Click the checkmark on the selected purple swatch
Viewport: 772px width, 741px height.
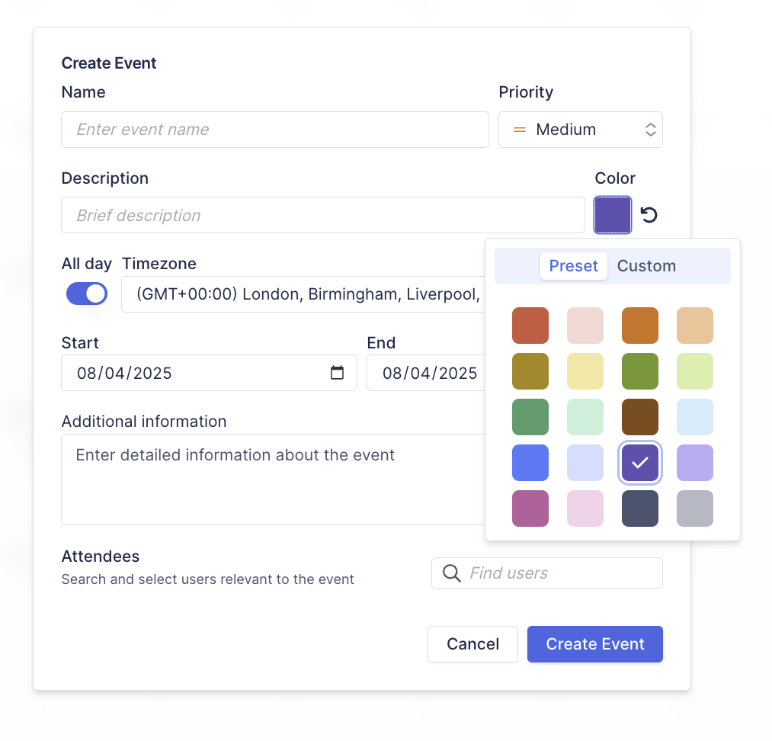[x=640, y=463]
